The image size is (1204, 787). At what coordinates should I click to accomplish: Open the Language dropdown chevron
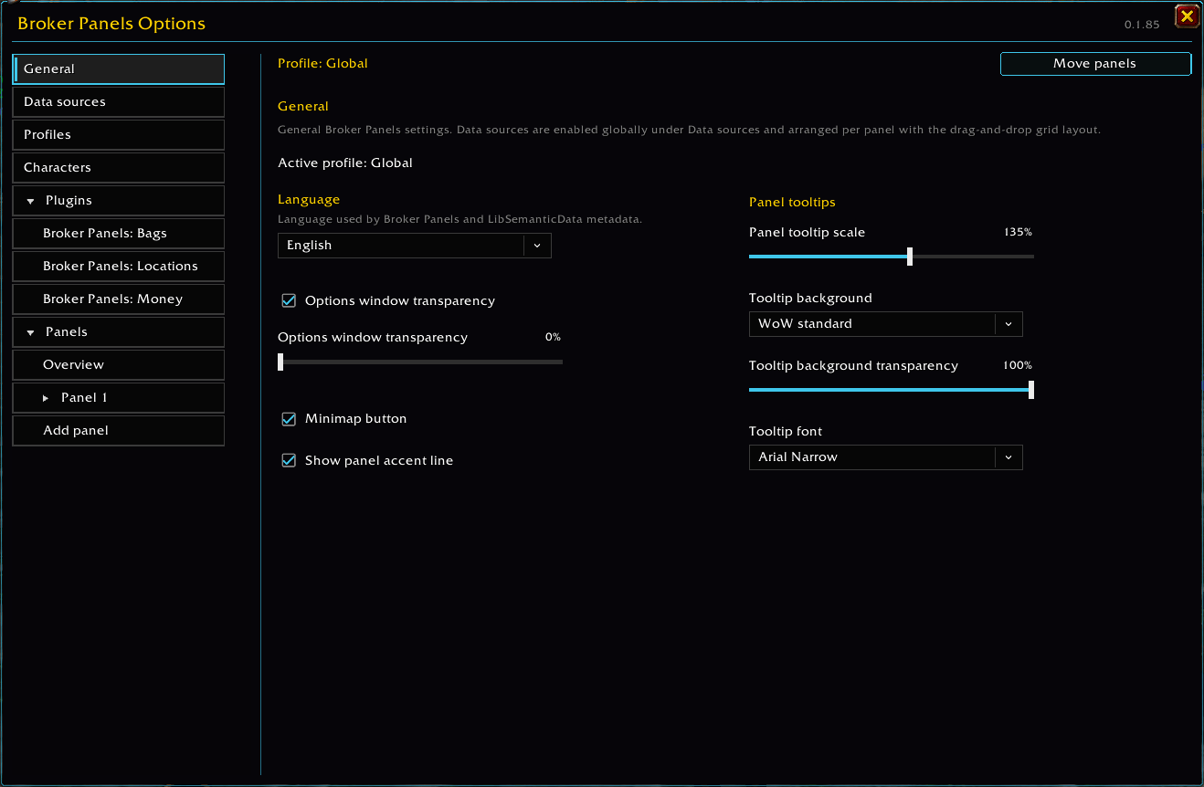click(537, 246)
